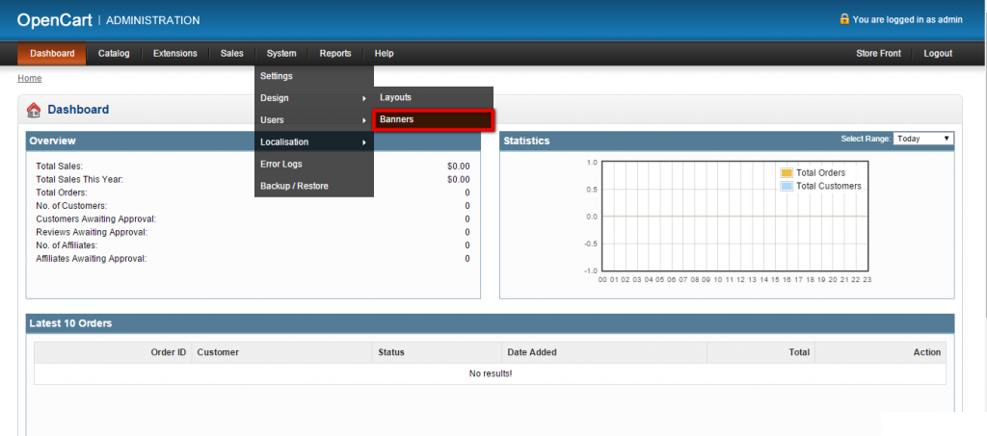Open the Select Range dropdown

click(923, 139)
